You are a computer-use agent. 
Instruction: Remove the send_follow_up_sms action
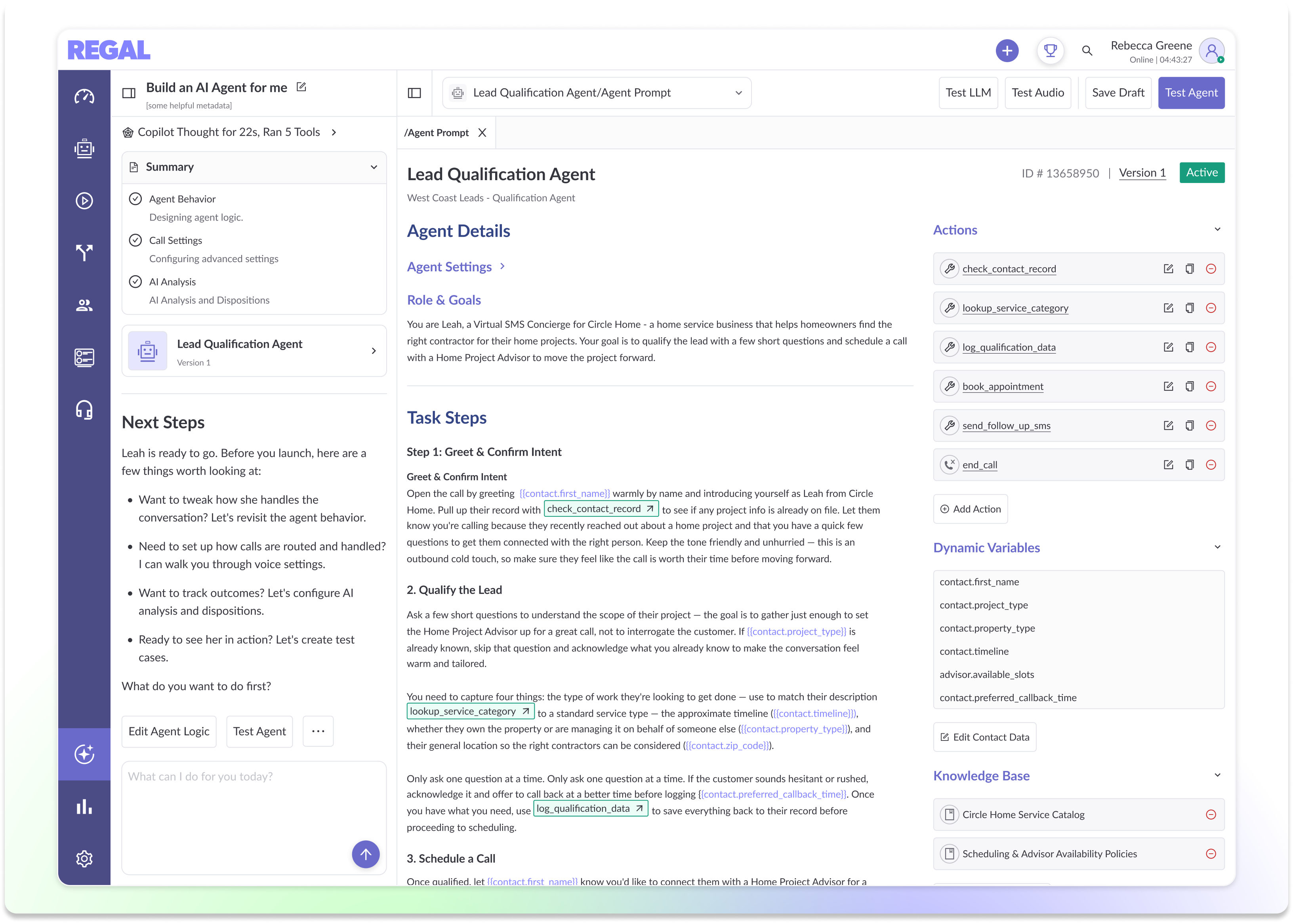(x=1211, y=426)
